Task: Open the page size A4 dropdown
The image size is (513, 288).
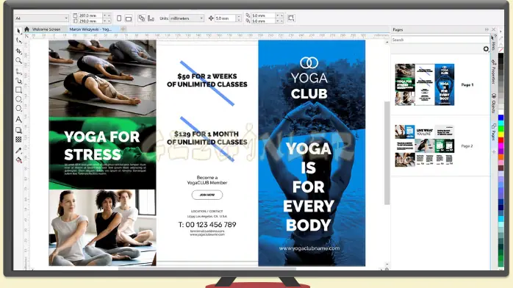Action: point(41,18)
